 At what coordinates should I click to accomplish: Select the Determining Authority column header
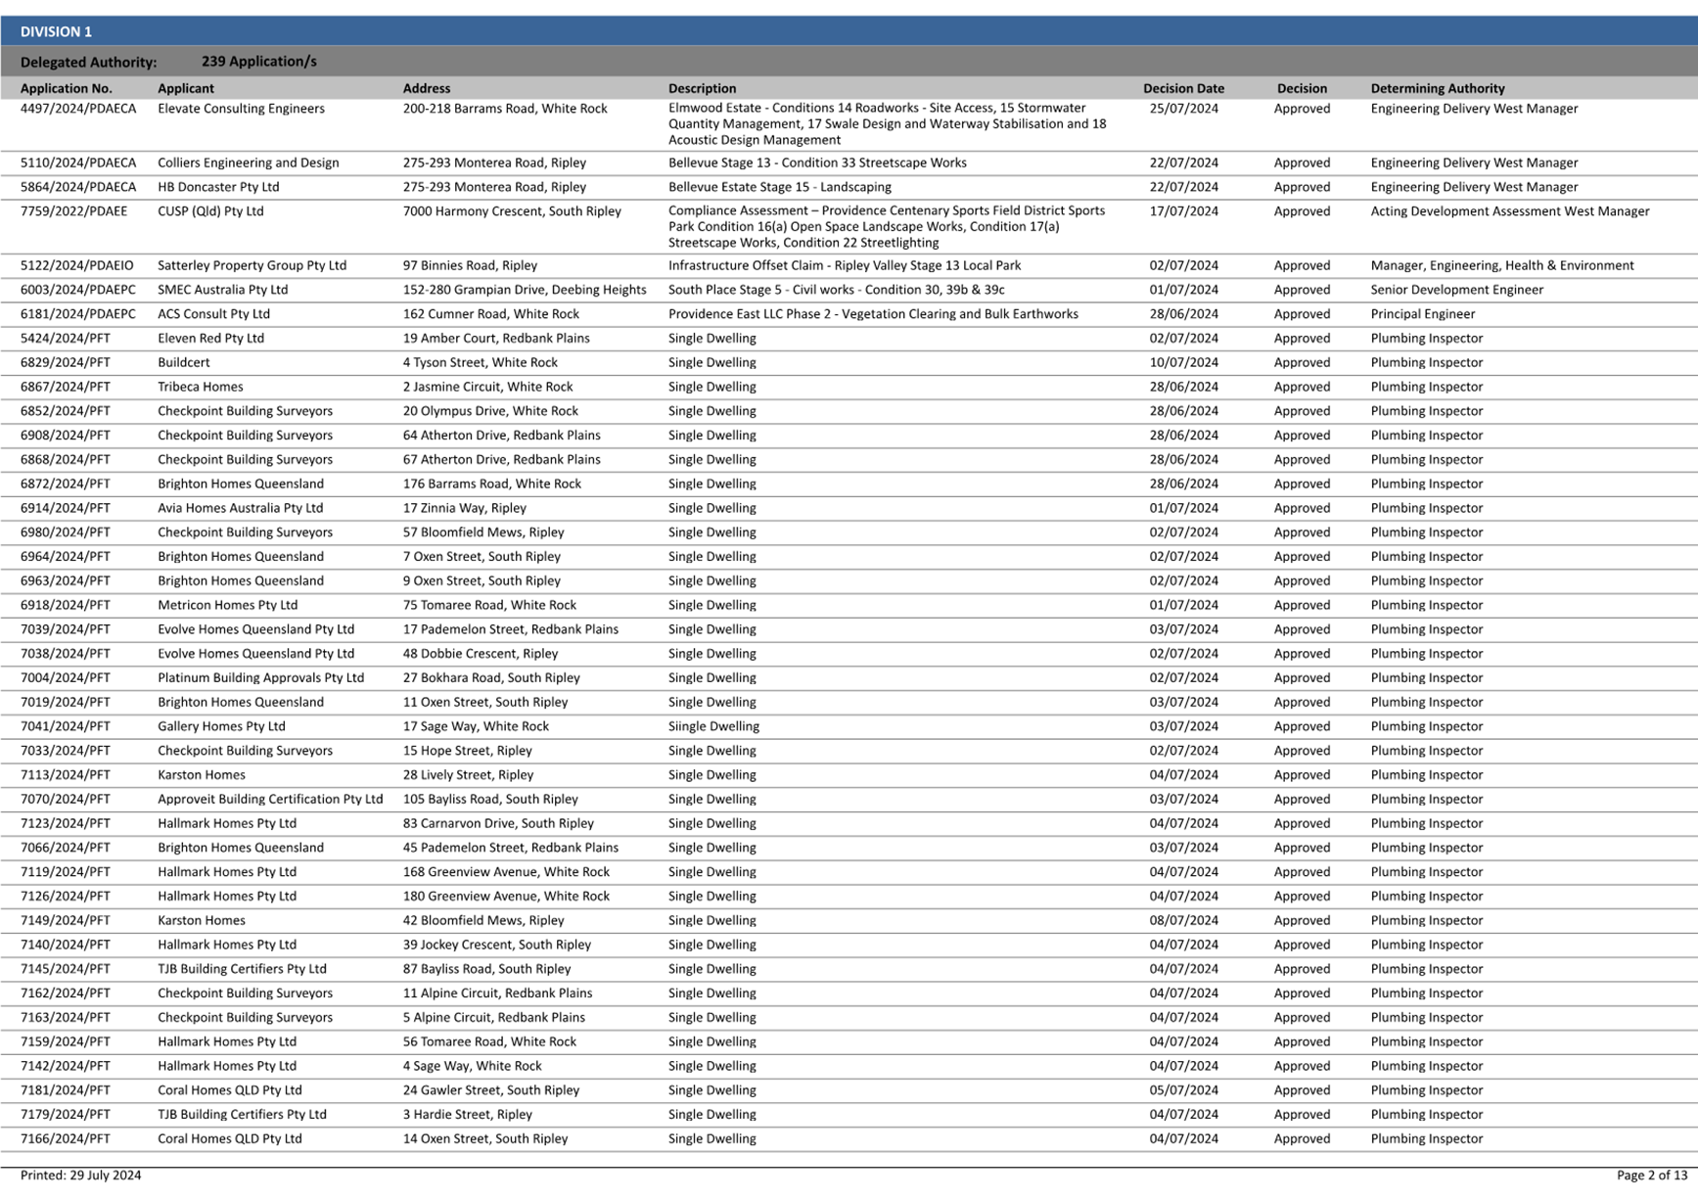[1437, 88]
